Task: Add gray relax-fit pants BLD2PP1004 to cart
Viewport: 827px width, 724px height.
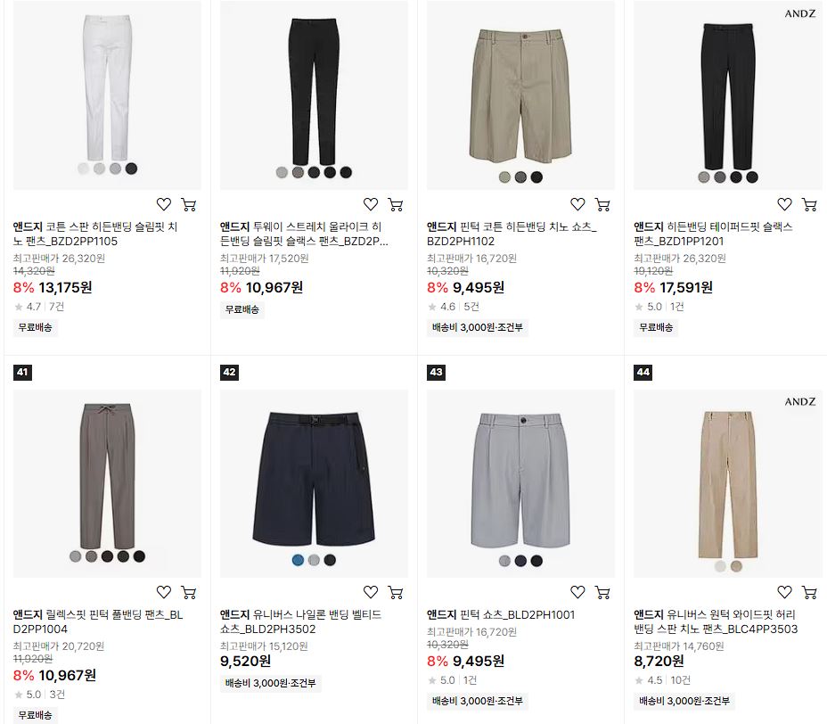Action: [188, 592]
